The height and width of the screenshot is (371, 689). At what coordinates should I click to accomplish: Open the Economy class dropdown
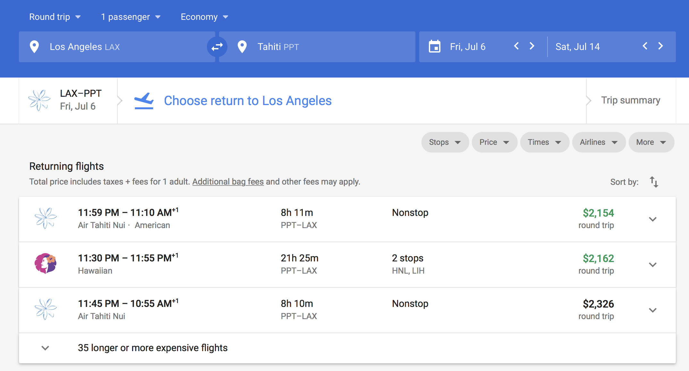[204, 17]
